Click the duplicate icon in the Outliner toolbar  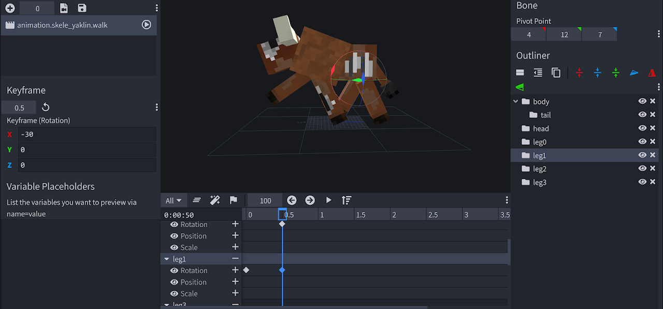[556, 73]
